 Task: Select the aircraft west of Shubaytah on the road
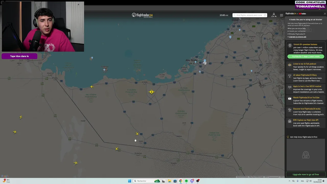[x=117, y=149]
